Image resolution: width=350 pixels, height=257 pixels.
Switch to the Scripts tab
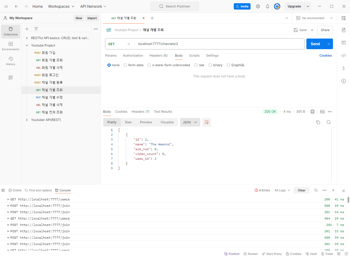click(194, 56)
